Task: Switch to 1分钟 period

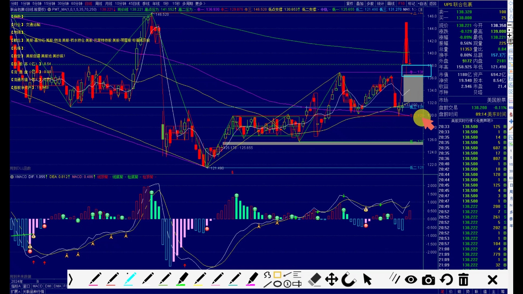Action: click(x=25, y=4)
